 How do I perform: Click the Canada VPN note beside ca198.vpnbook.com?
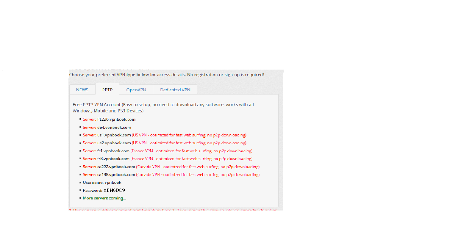pyautogui.click(x=198, y=174)
